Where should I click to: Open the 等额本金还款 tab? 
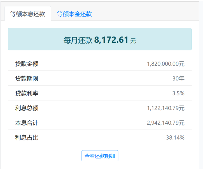tap(74, 14)
